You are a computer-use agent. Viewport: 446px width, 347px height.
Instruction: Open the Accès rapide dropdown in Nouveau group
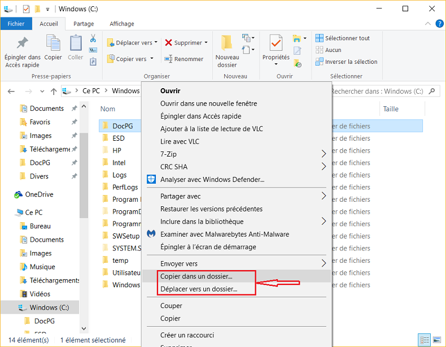coord(248,50)
